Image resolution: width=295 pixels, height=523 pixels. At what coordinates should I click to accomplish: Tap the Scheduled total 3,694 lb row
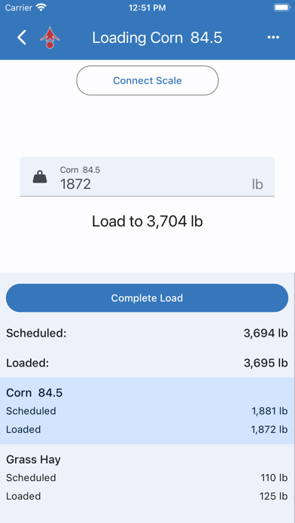(x=147, y=333)
